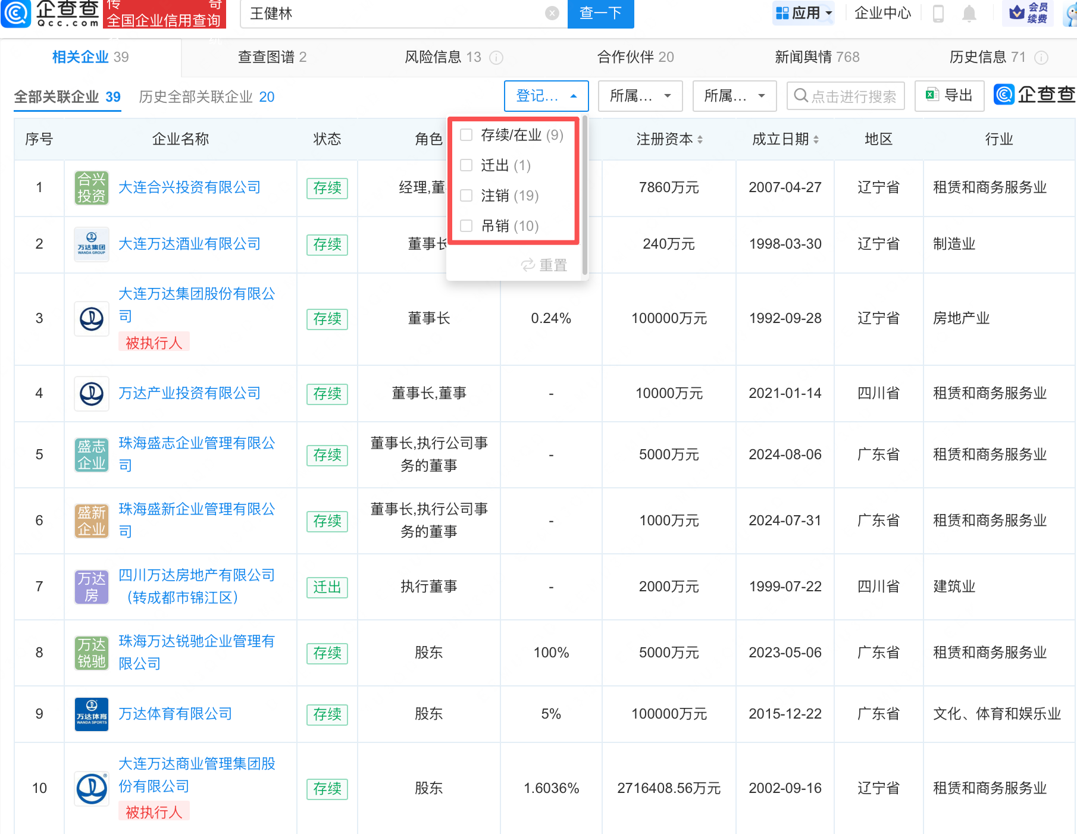Open 大连万达酒业有限公司 company link
Screen dimensions: 1077x834
189,244
